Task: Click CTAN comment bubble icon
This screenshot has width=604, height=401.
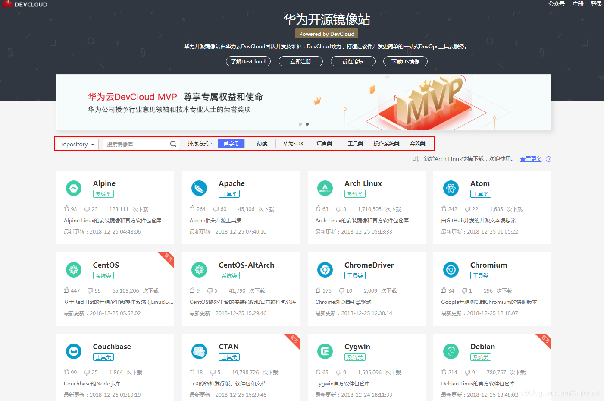Action: (x=213, y=372)
